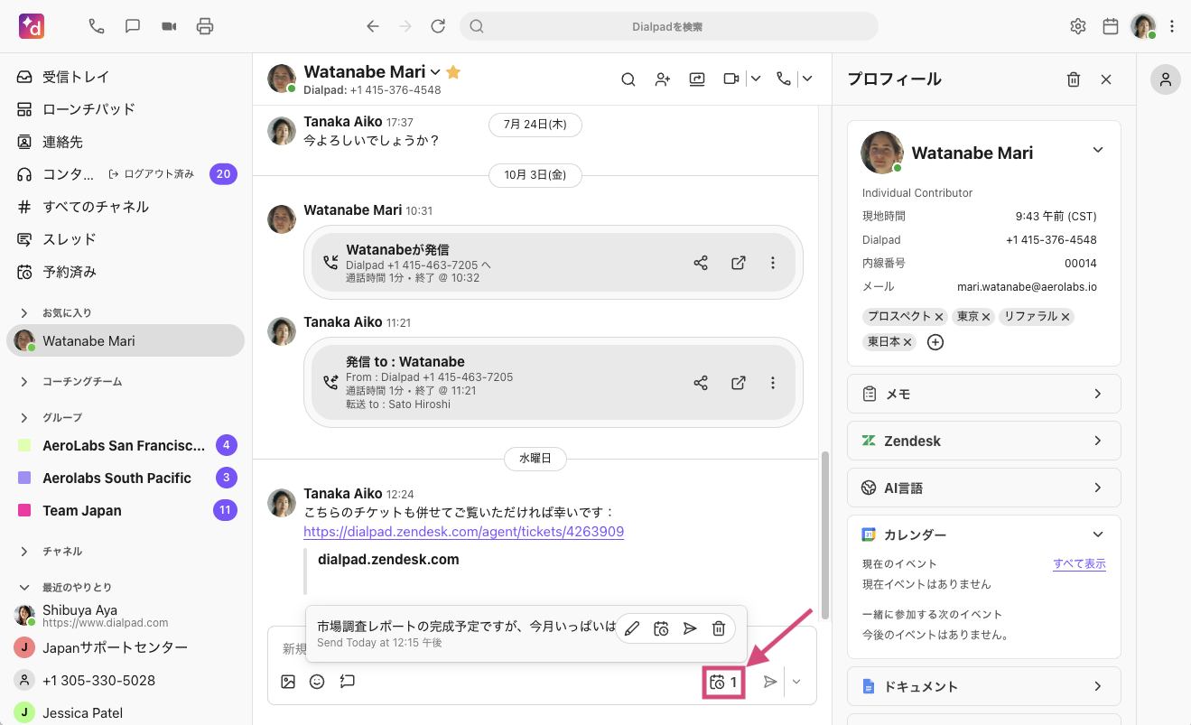
Task: Open Dialpad settings with the gear icon
Action: (x=1077, y=26)
